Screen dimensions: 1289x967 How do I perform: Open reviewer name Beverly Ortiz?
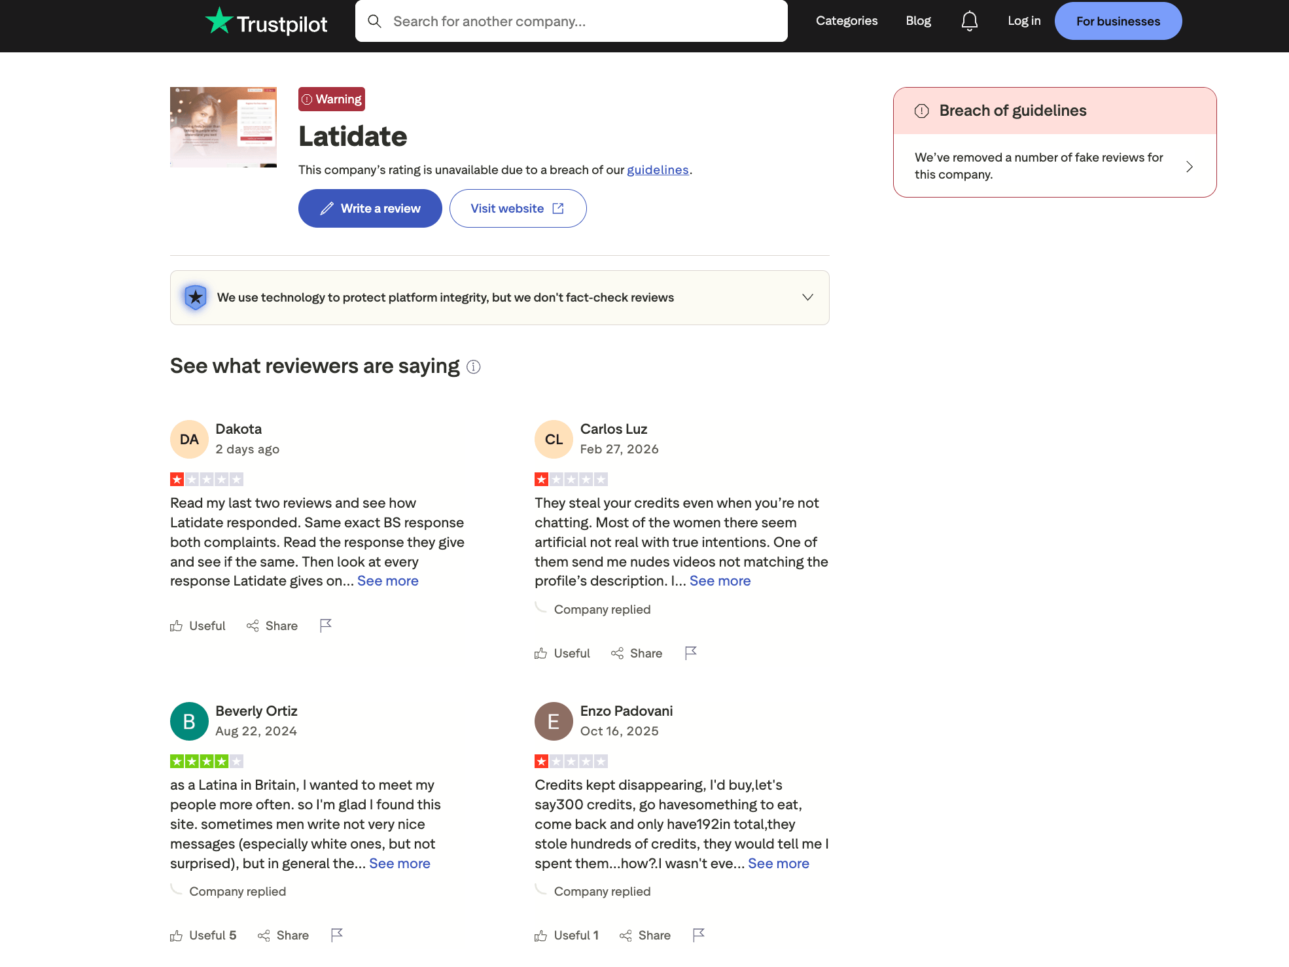click(256, 711)
